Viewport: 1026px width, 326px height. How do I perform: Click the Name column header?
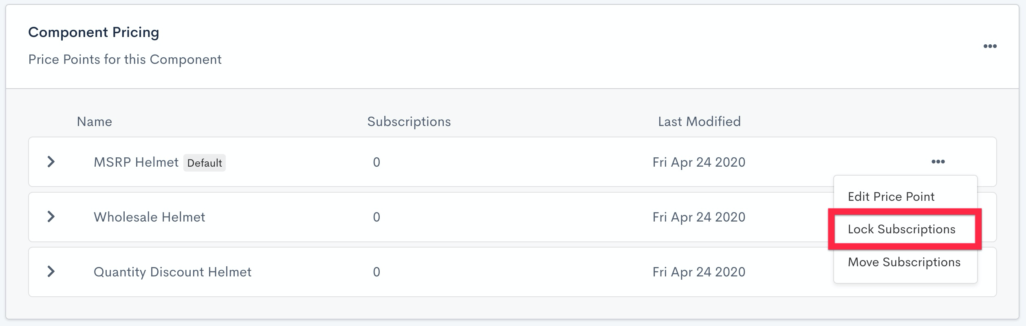click(94, 122)
